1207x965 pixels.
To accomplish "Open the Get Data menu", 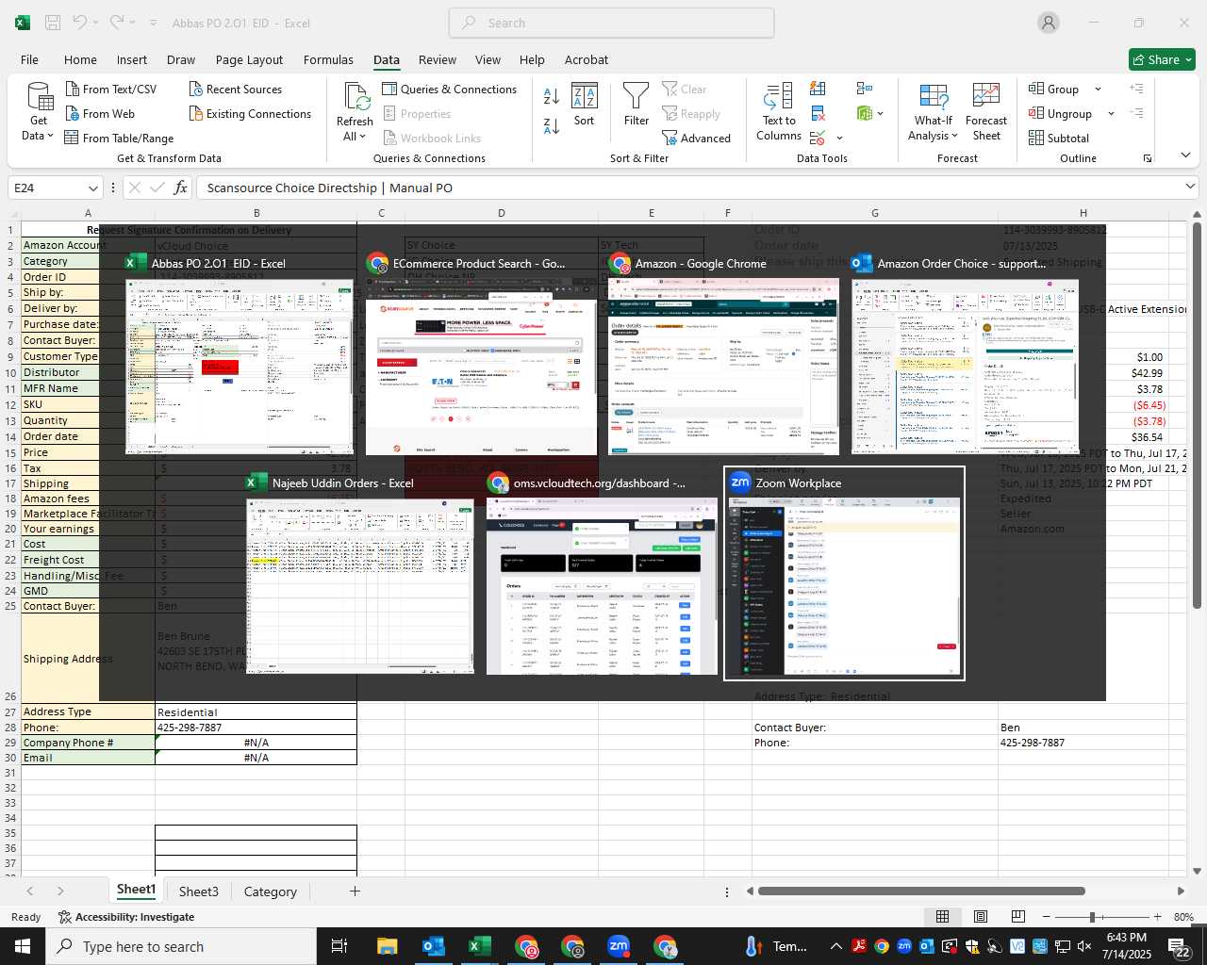I will [39, 113].
